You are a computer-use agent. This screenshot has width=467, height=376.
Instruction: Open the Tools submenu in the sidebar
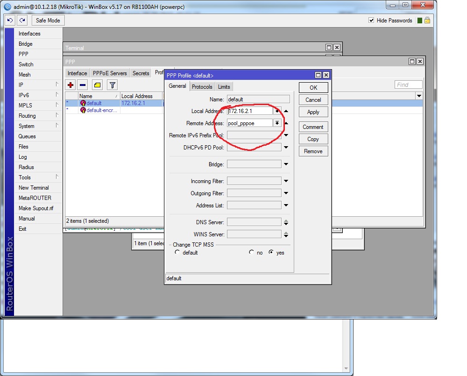(38, 177)
